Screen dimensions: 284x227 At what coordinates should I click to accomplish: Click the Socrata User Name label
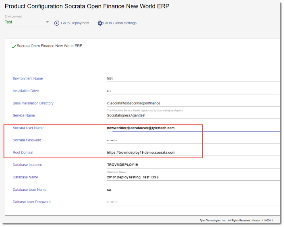pyautogui.click(x=28, y=128)
